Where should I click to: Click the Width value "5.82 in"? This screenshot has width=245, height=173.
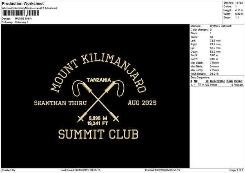(x=239, y=14)
